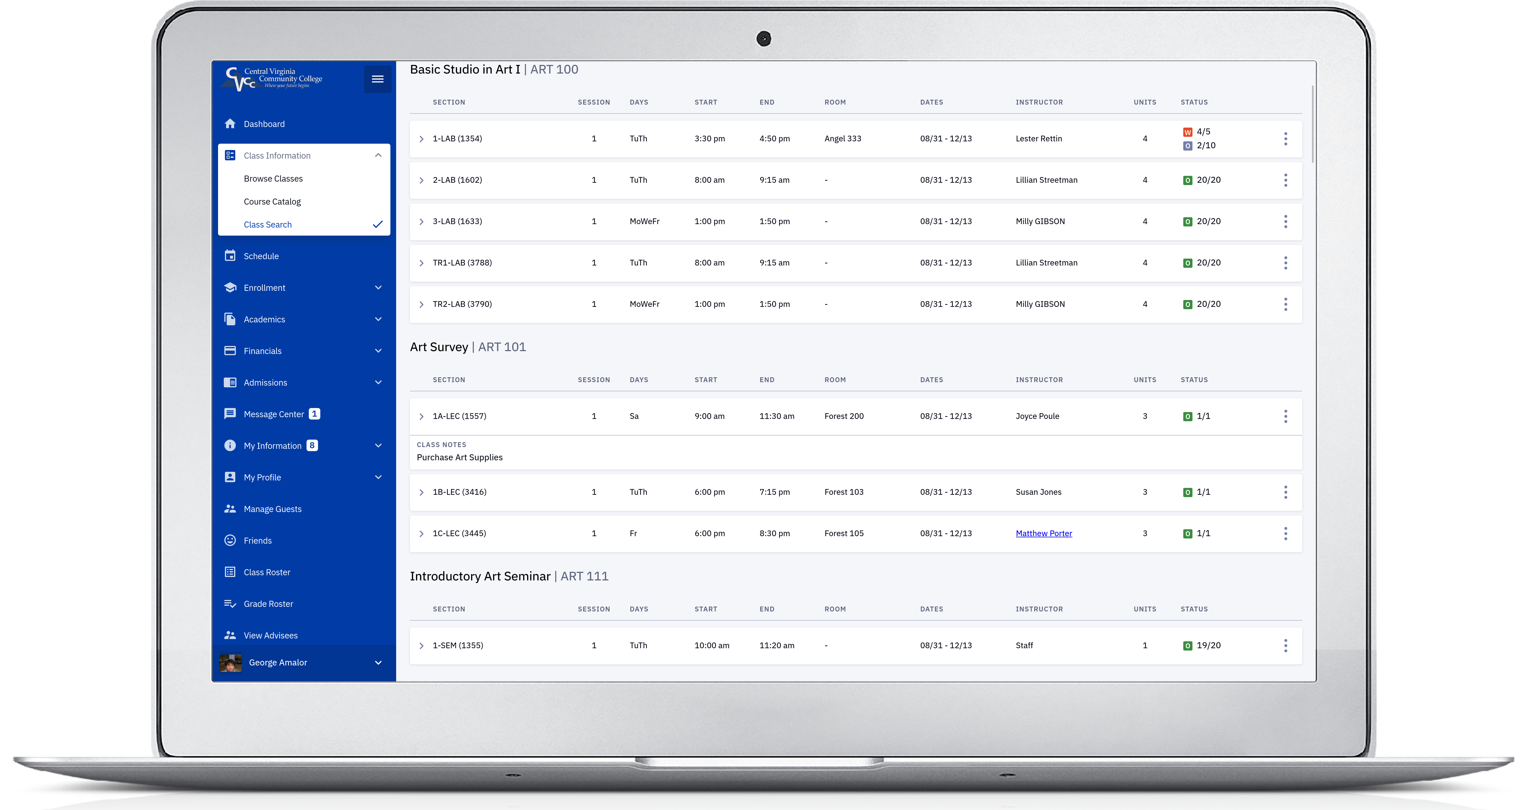Click the My Profile person icon
The image size is (1530, 810).
tap(230, 477)
